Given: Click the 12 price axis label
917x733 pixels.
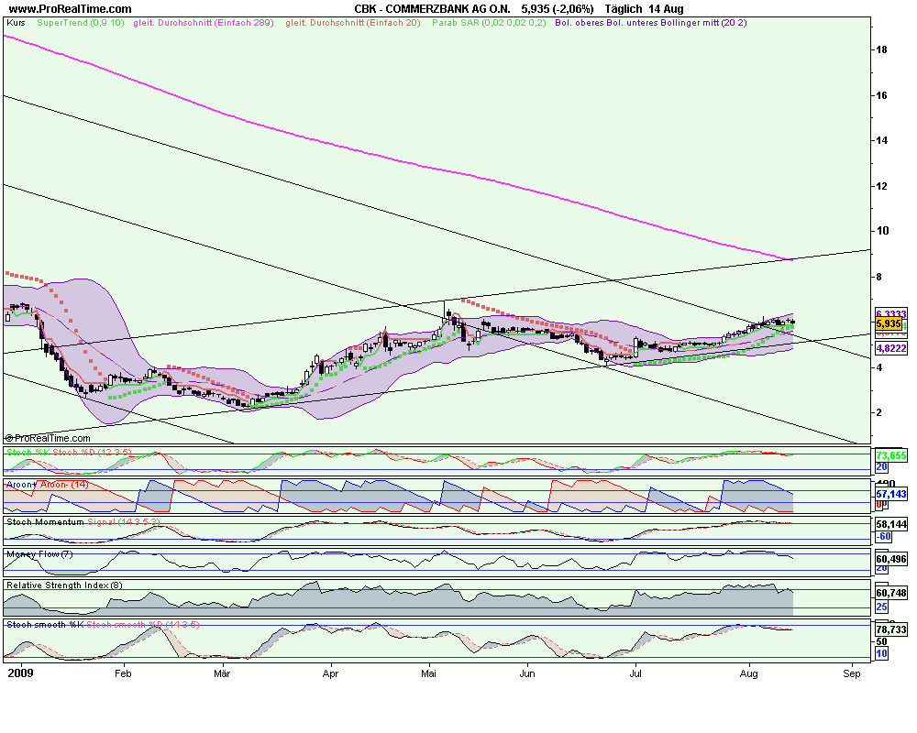Looking at the screenshot, I should pyautogui.click(x=880, y=186).
